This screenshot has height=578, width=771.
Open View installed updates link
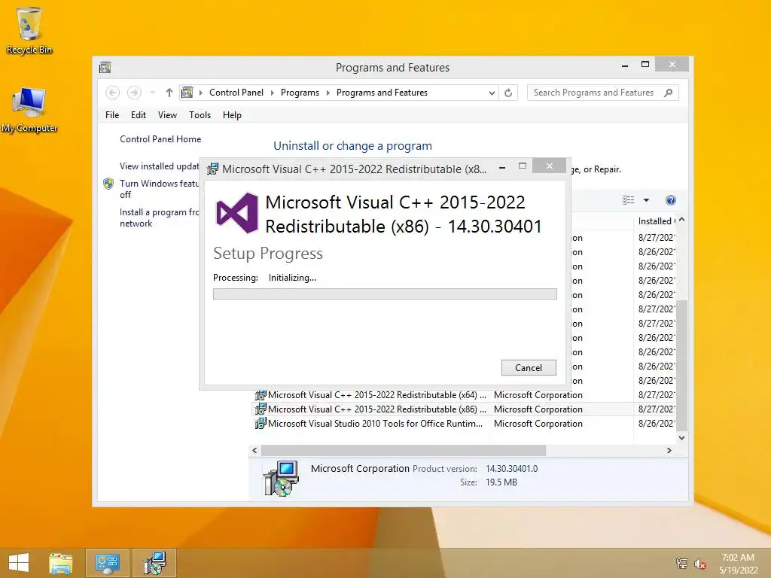click(x=160, y=166)
